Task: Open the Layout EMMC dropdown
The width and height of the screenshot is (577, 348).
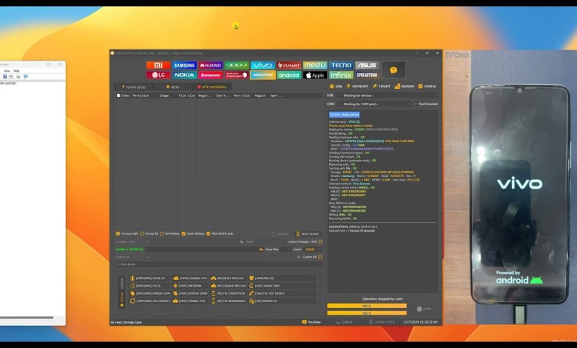Action: coord(313,250)
